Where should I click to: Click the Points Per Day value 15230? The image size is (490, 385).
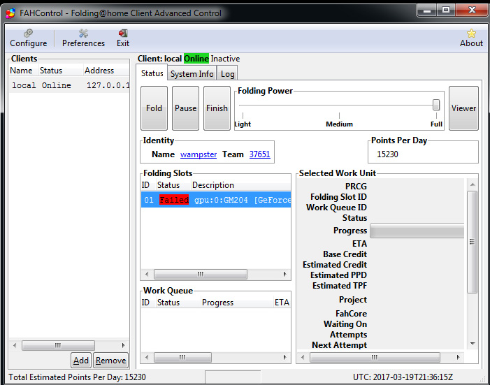[387, 154]
